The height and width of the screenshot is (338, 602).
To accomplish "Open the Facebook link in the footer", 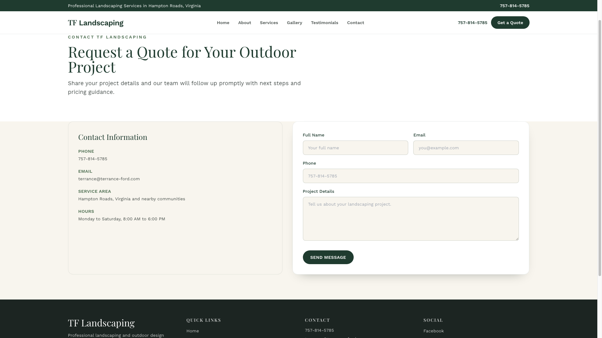I will pos(433,330).
